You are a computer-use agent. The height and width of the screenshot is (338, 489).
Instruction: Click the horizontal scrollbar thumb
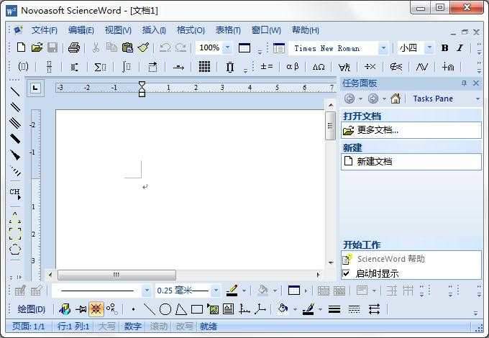pyautogui.click(x=116, y=275)
